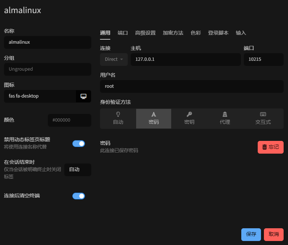Click the almalinux heading title
The height and width of the screenshot is (245, 288).
coord(23,10)
